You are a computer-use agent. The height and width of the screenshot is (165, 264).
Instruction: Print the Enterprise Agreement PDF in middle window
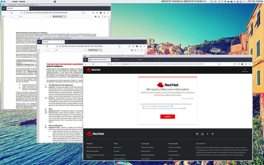pyautogui.click(x=132, y=50)
